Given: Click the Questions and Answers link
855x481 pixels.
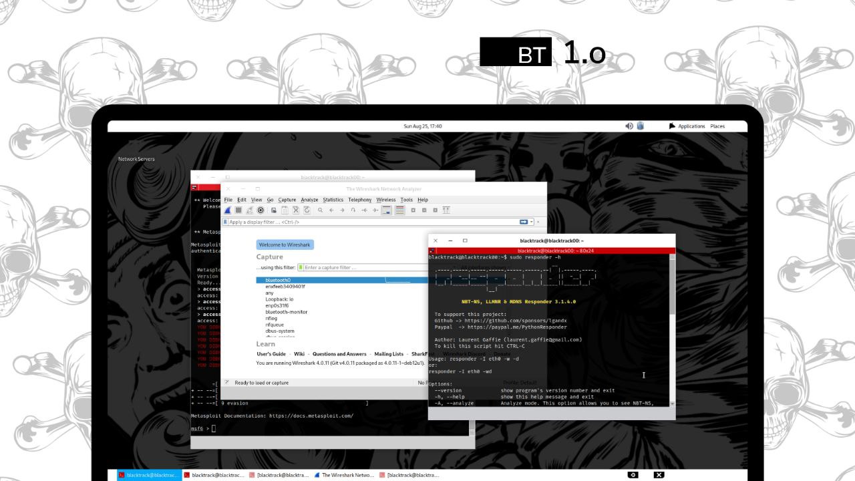Looking at the screenshot, I should (x=339, y=354).
